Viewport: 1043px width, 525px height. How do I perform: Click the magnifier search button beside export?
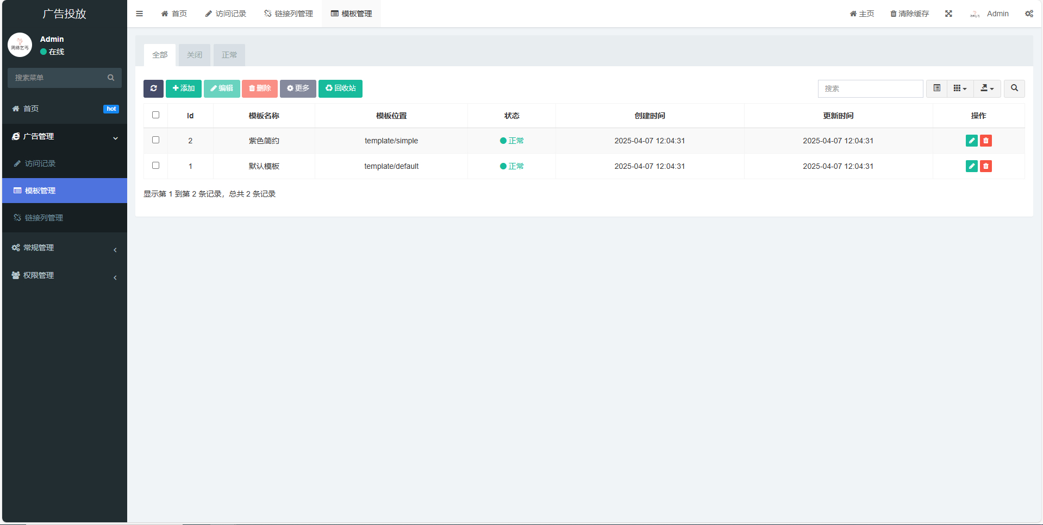pyautogui.click(x=1014, y=88)
